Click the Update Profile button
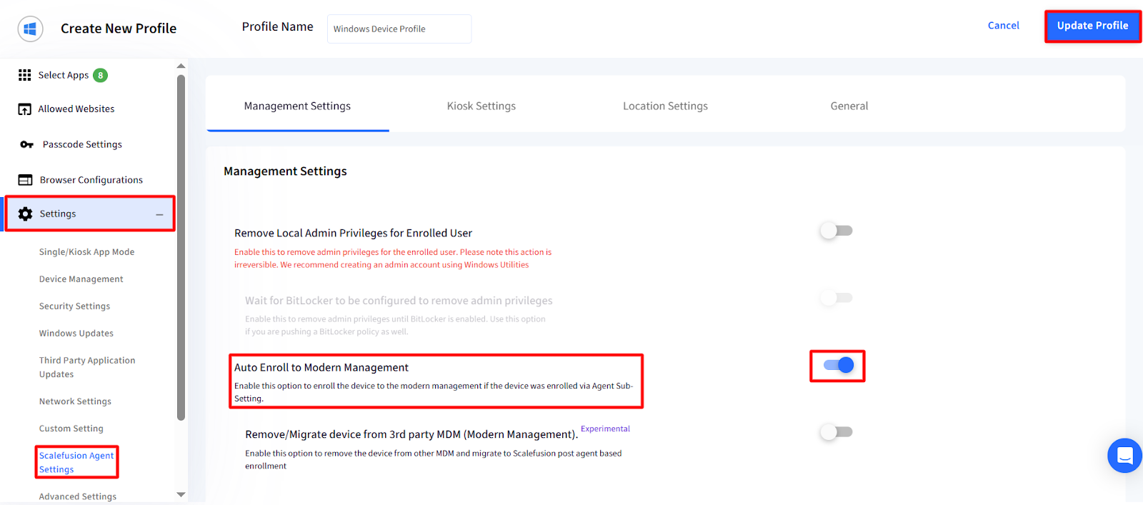This screenshot has width=1143, height=505. tap(1092, 26)
